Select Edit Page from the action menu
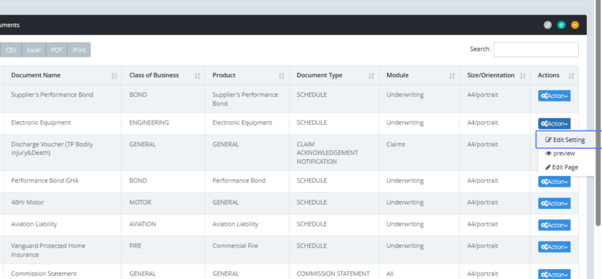This screenshot has height=279, width=602. click(x=561, y=167)
